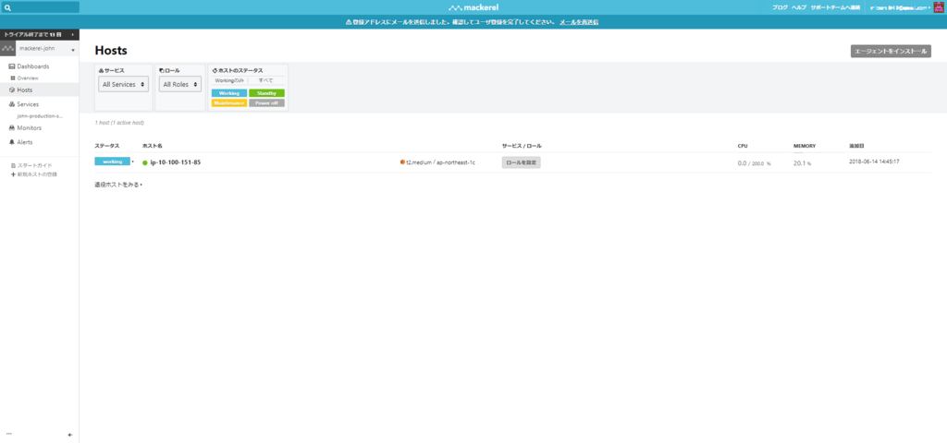Expand the trial remaining days banner
This screenshot has height=443, width=947.
click(x=39, y=35)
